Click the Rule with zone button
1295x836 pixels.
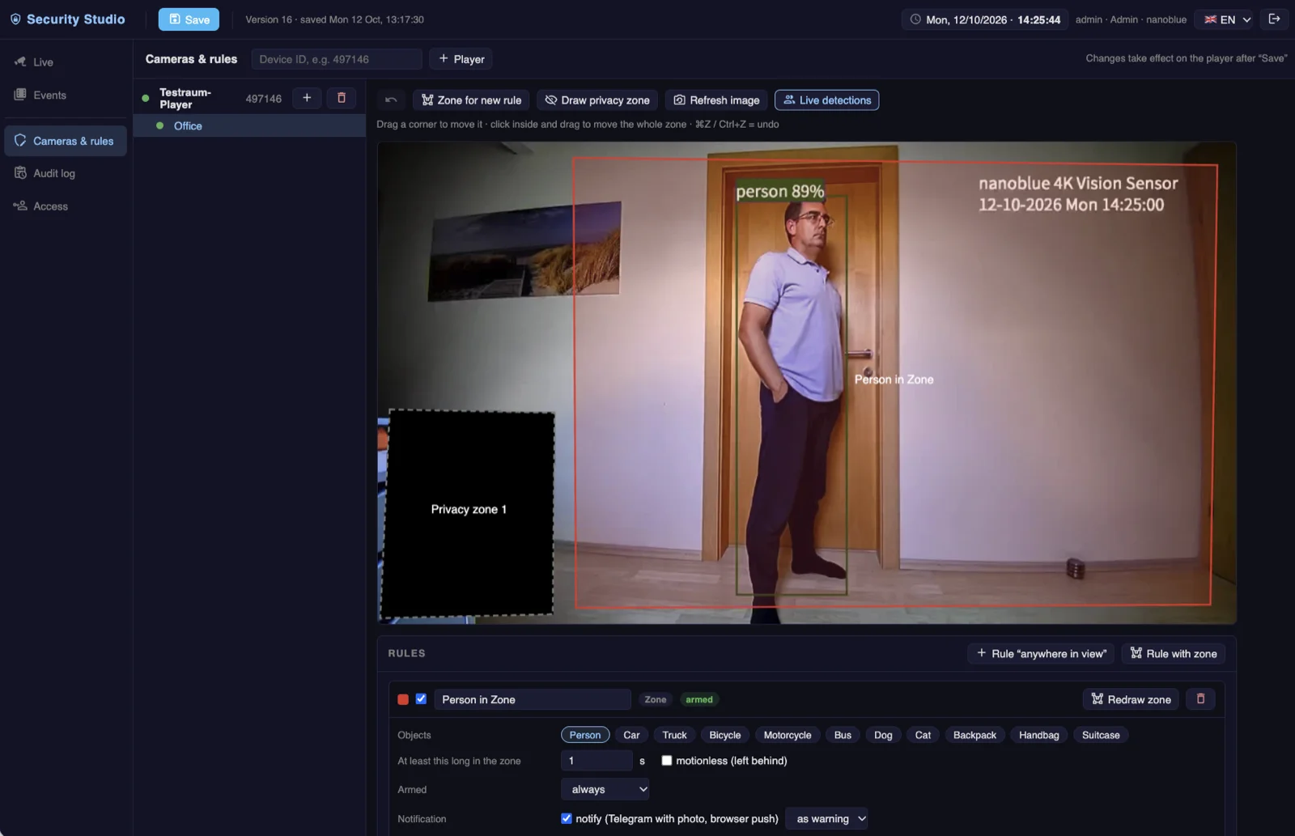1173,653
